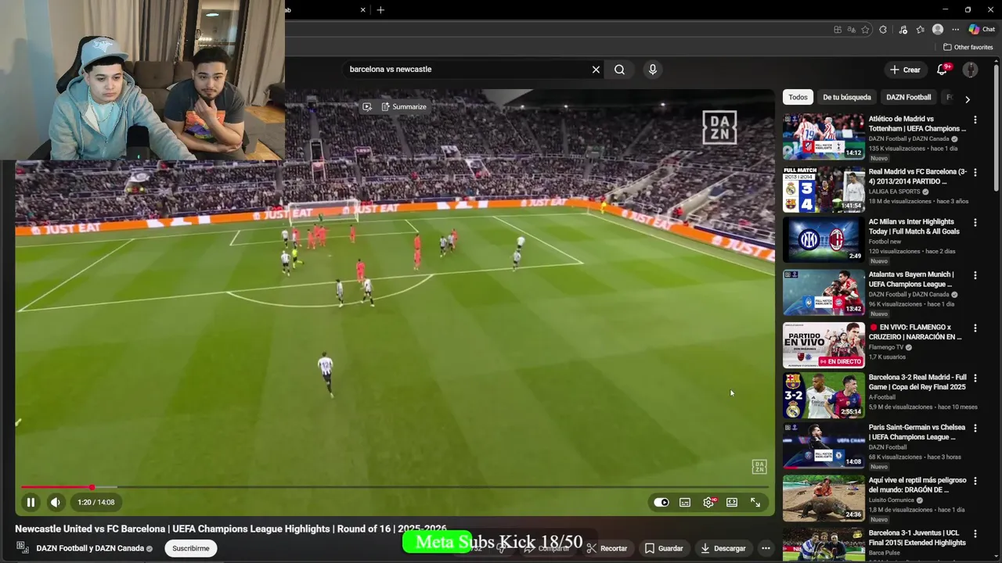This screenshot has height=563, width=1002.
Task: Open the 'AC Milan vs Inter Highlights' video
Action: [914, 227]
